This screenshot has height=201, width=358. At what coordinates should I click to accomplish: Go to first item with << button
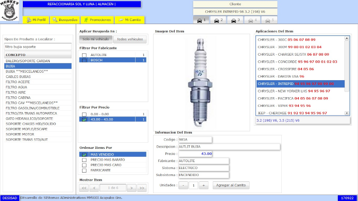84,188
